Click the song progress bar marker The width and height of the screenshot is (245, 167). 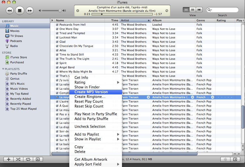102,14
